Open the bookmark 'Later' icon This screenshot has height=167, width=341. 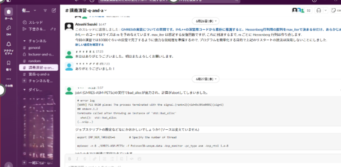point(9,63)
